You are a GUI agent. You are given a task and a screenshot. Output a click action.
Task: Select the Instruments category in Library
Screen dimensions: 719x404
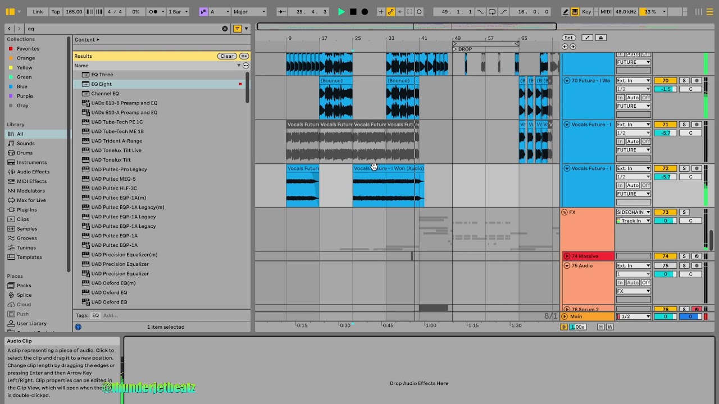[x=31, y=162]
